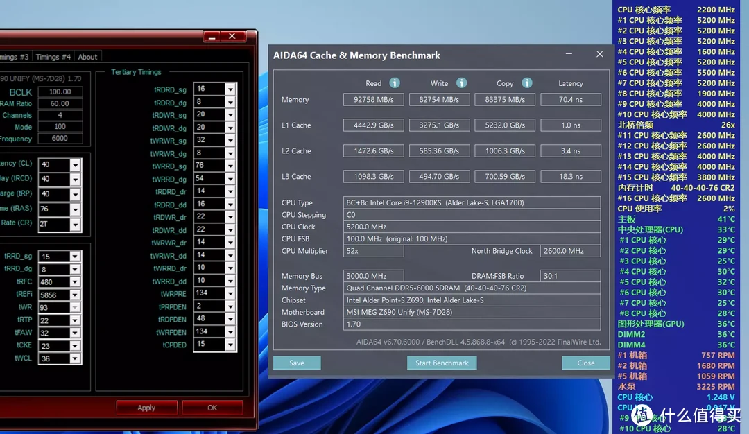Click the CPU 使用率 2% row
The width and height of the screenshot is (749, 434).
click(676, 209)
